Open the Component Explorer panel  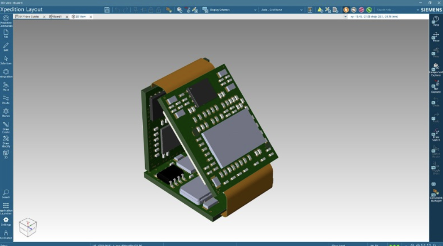[436, 69]
